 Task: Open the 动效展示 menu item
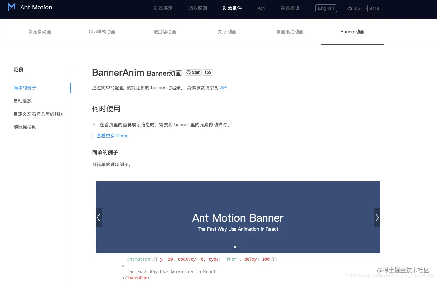coord(163,8)
